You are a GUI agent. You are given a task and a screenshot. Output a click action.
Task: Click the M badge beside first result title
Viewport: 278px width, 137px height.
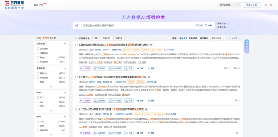(151, 44)
